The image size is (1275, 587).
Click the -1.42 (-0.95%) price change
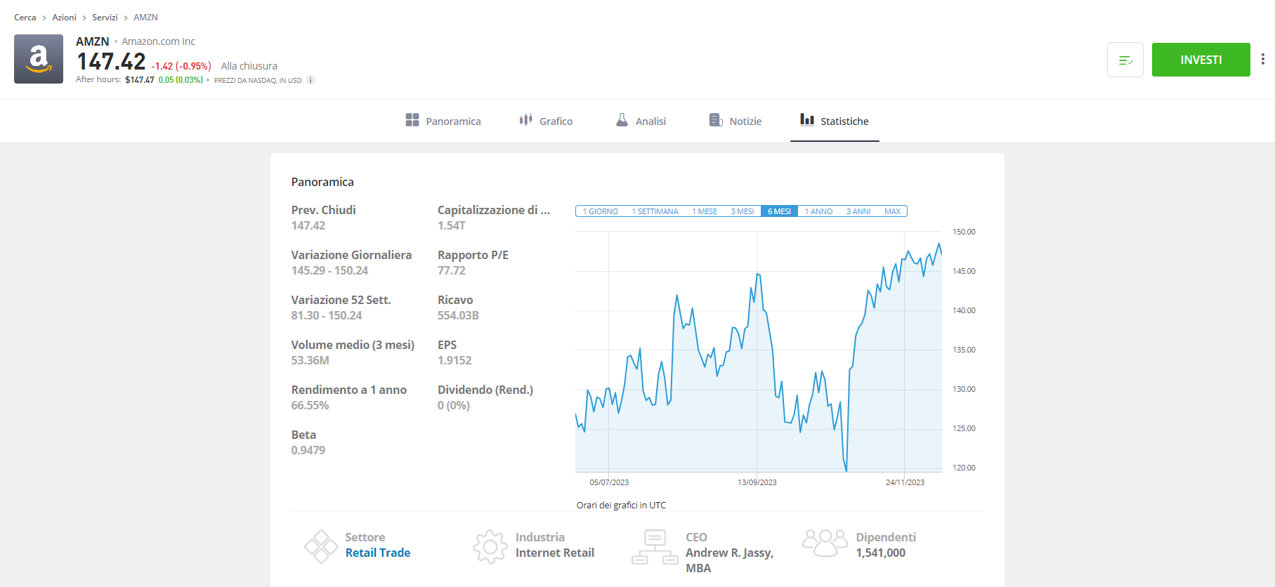(181, 66)
